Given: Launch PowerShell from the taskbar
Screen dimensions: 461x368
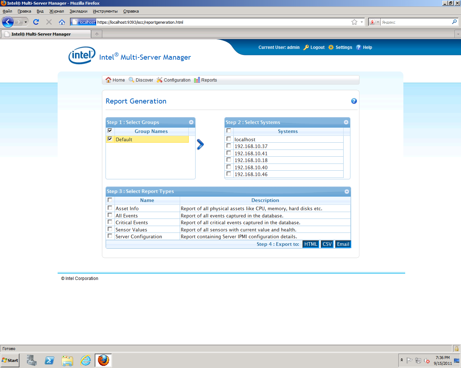Looking at the screenshot, I should pos(49,360).
